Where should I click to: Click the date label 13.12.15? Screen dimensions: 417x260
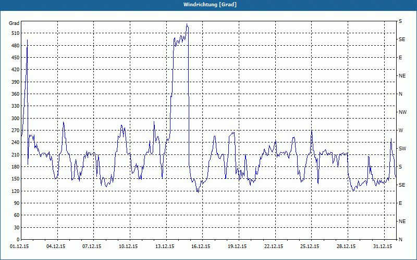165,246
